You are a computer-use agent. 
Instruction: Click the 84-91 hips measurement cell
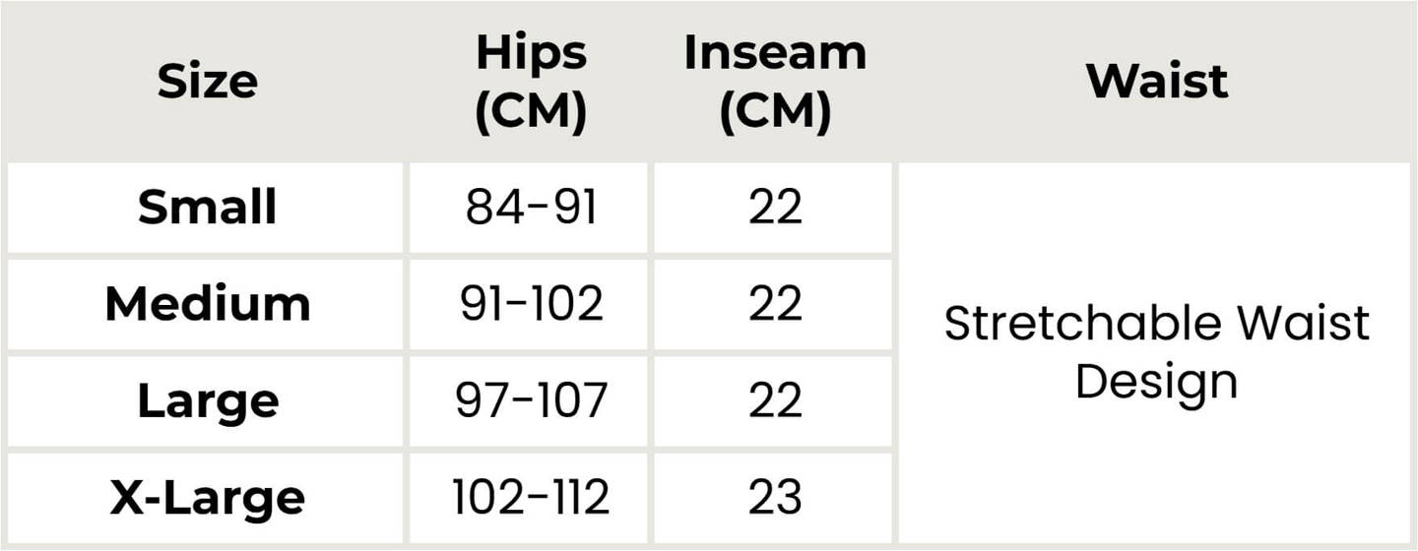[x=531, y=208]
